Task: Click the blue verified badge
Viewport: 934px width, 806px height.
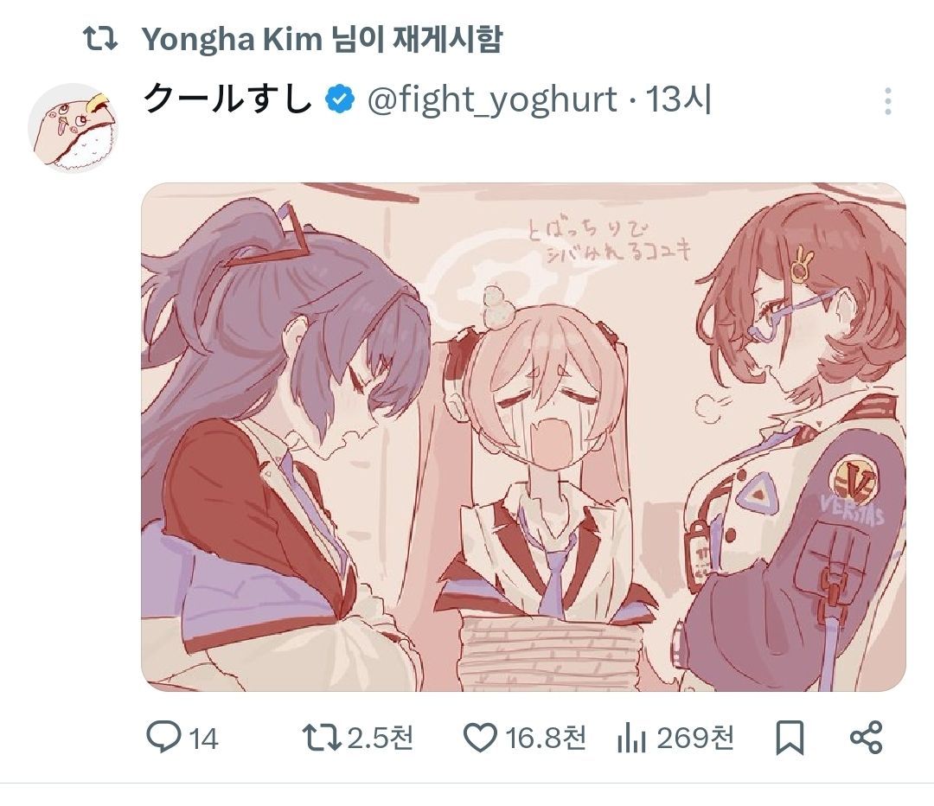Action: [x=340, y=99]
